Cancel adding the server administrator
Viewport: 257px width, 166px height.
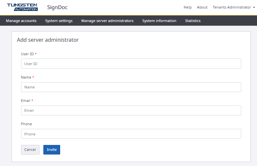point(30,150)
